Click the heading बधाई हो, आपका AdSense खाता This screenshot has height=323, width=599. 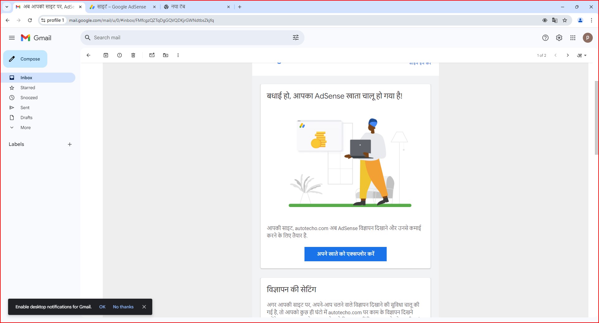pos(335,96)
